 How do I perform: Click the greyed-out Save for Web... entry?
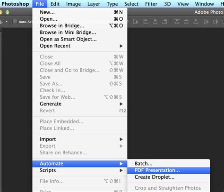(x=80, y=97)
